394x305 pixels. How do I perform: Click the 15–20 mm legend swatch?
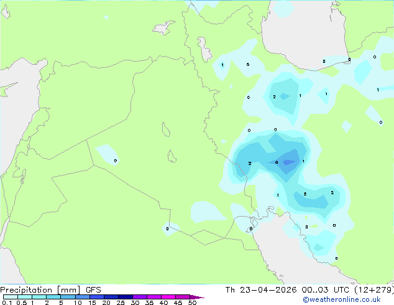coord(97,297)
